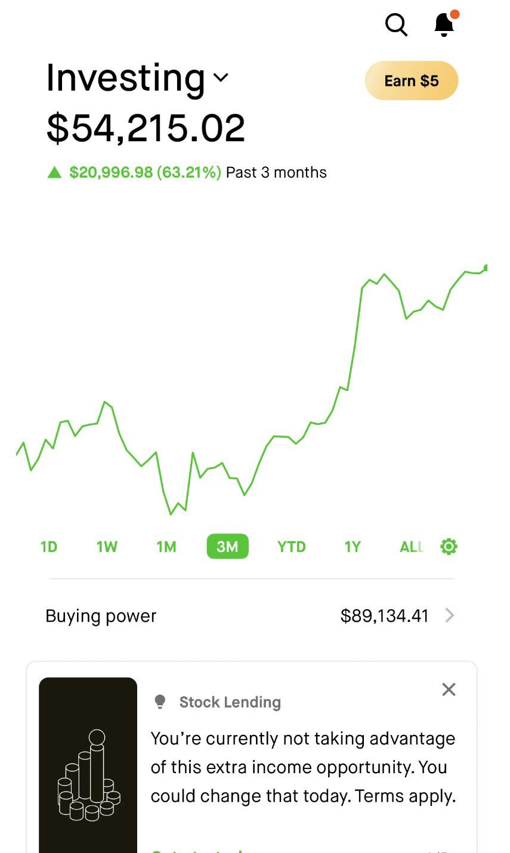Screen dimensions: 510x853
Task: Tap the coin stacks illustration
Action: 88,775
